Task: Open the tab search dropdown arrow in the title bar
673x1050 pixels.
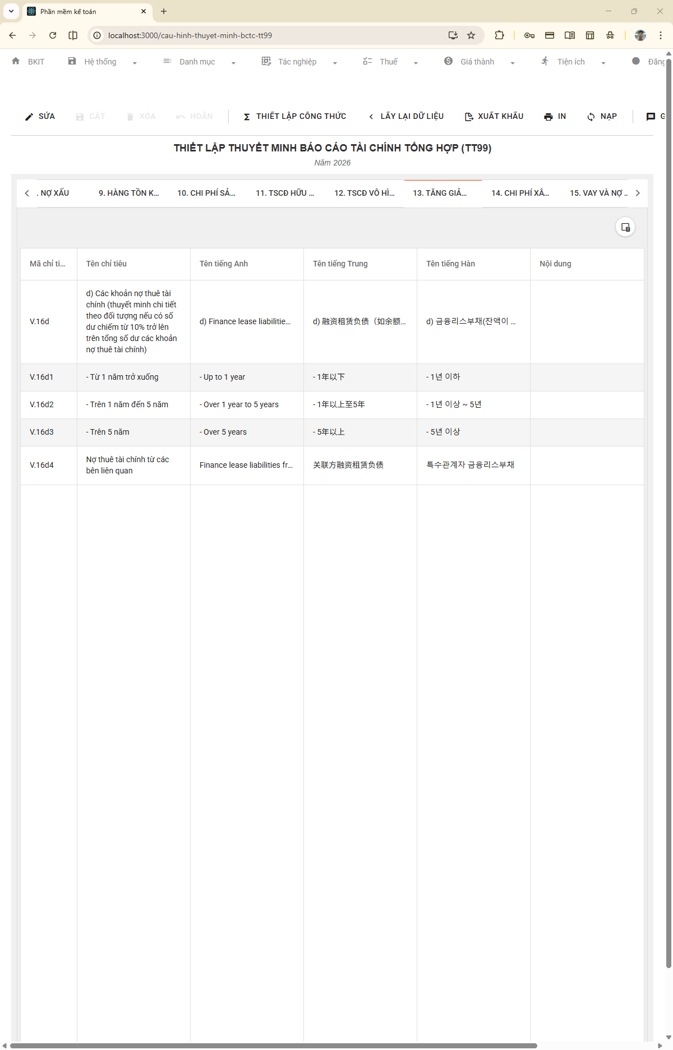Action: click(x=11, y=11)
